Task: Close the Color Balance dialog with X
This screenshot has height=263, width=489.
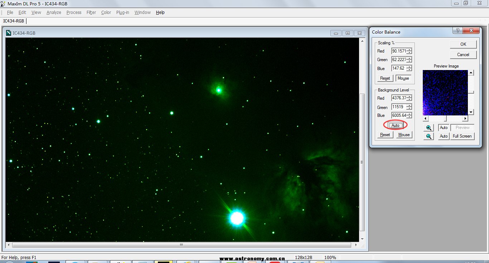Action: tap(471, 31)
